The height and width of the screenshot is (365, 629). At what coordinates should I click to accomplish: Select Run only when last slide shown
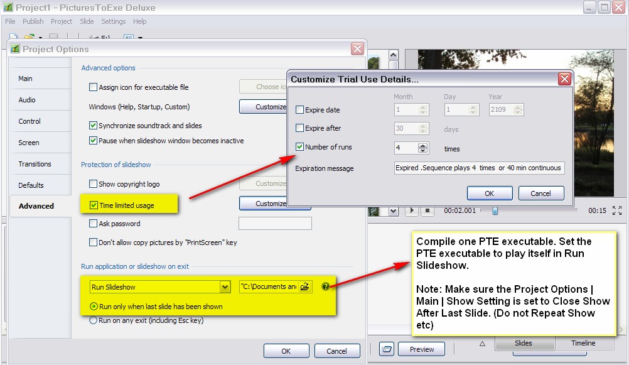(94, 307)
